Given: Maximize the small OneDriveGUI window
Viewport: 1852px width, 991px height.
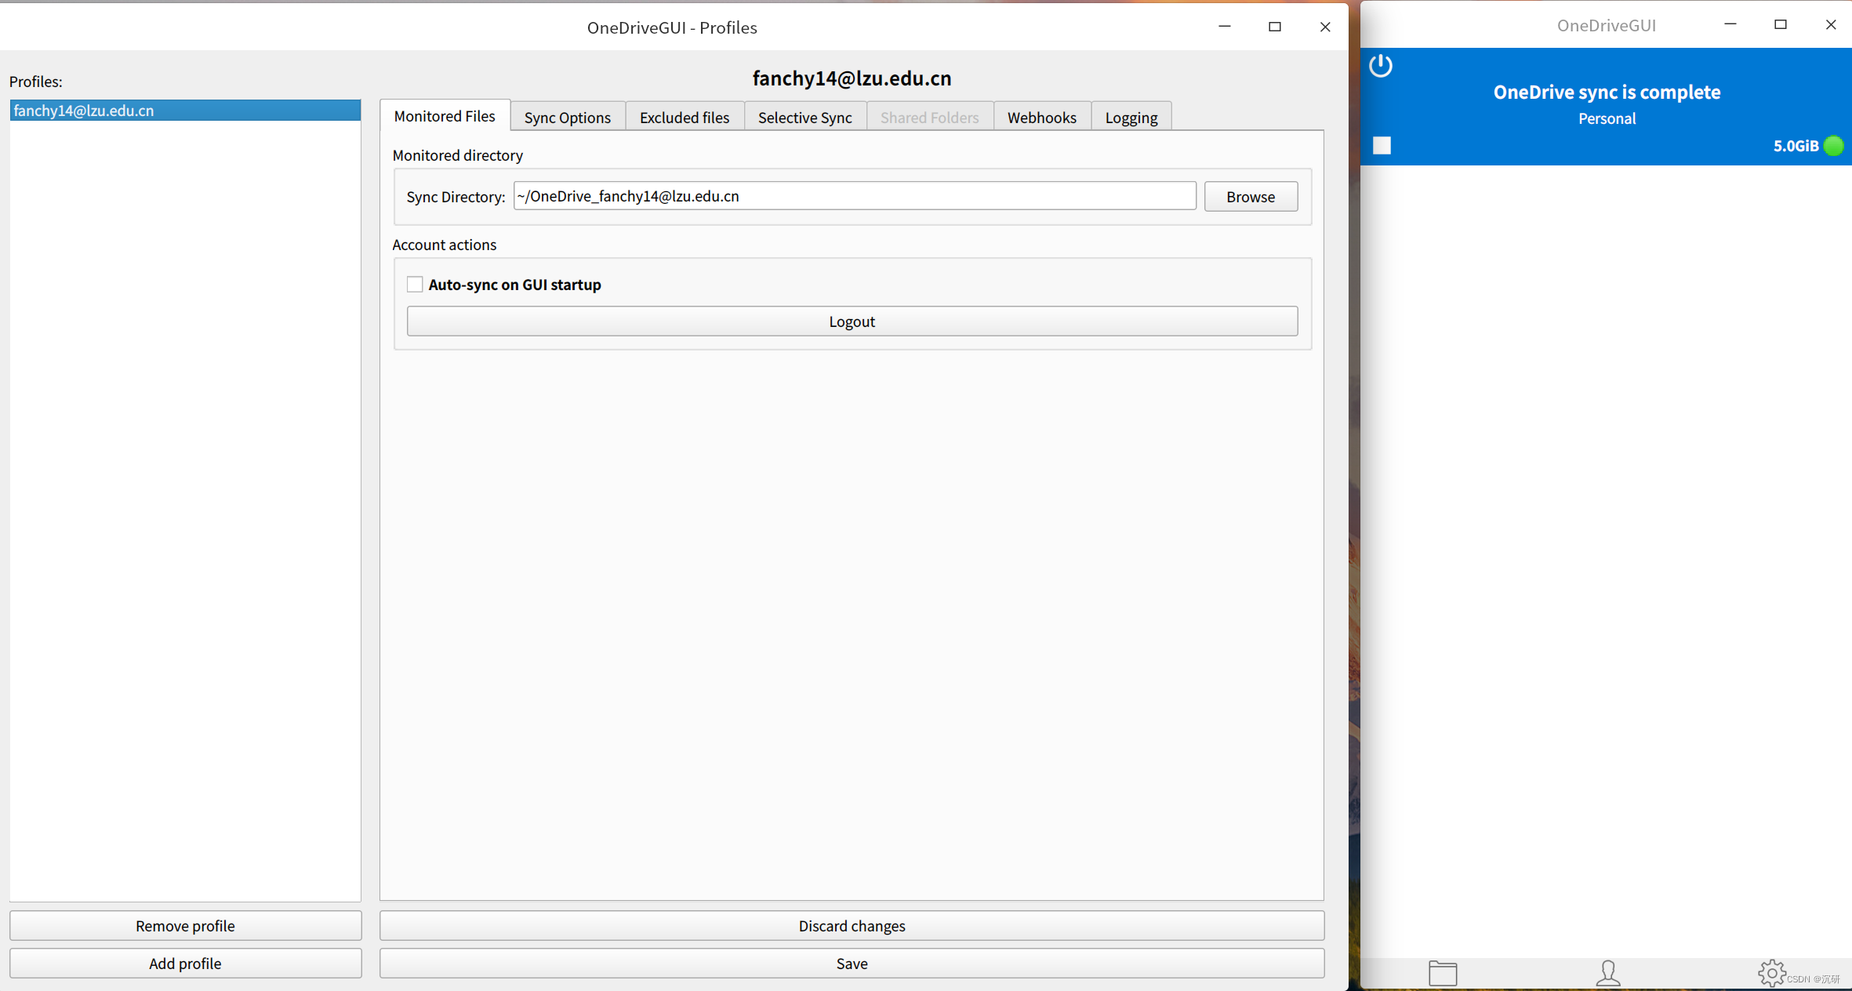Looking at the screenshot, I should pos(1781,25).
